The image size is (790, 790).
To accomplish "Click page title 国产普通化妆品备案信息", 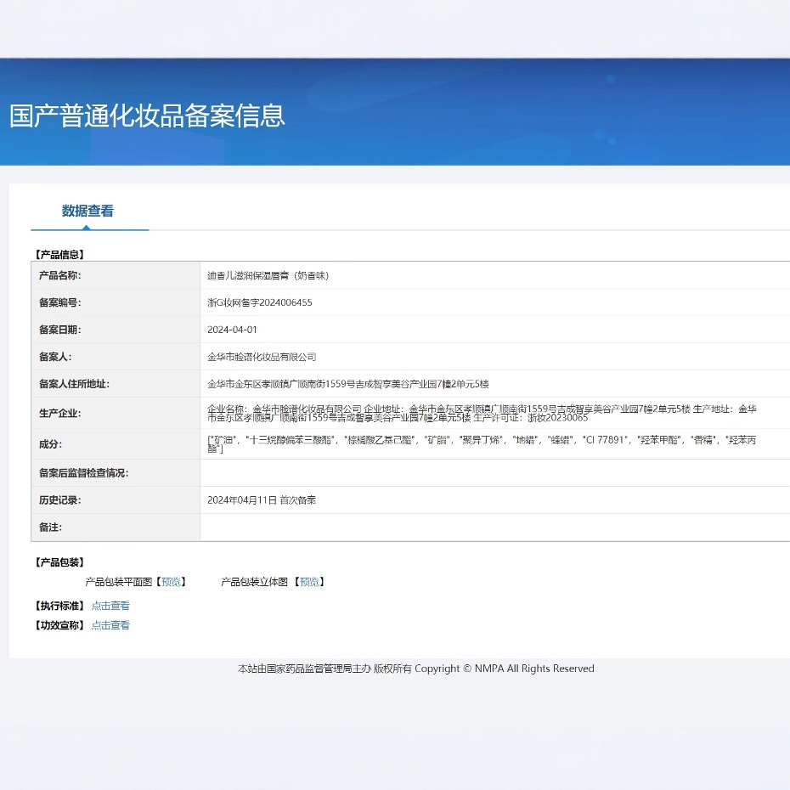I will click(x=147, y=116).
